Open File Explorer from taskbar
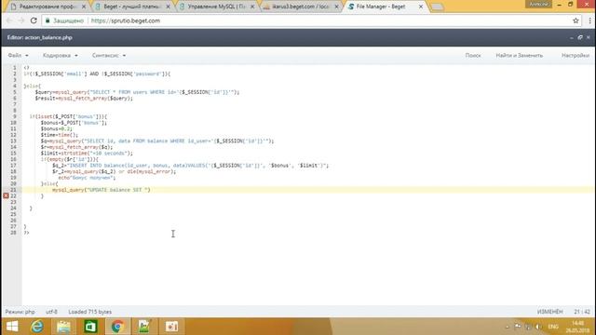596x335 pixels. pos(63,327)
